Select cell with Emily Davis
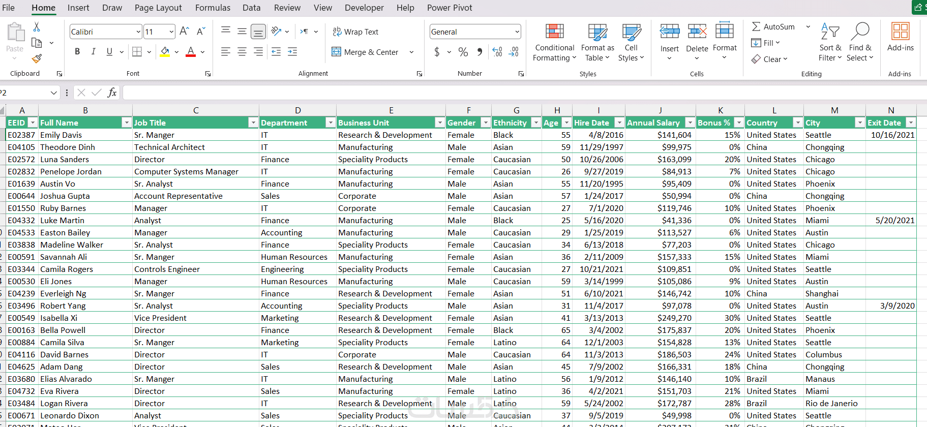This screenshot has width=927, height=427. point(85,135)
